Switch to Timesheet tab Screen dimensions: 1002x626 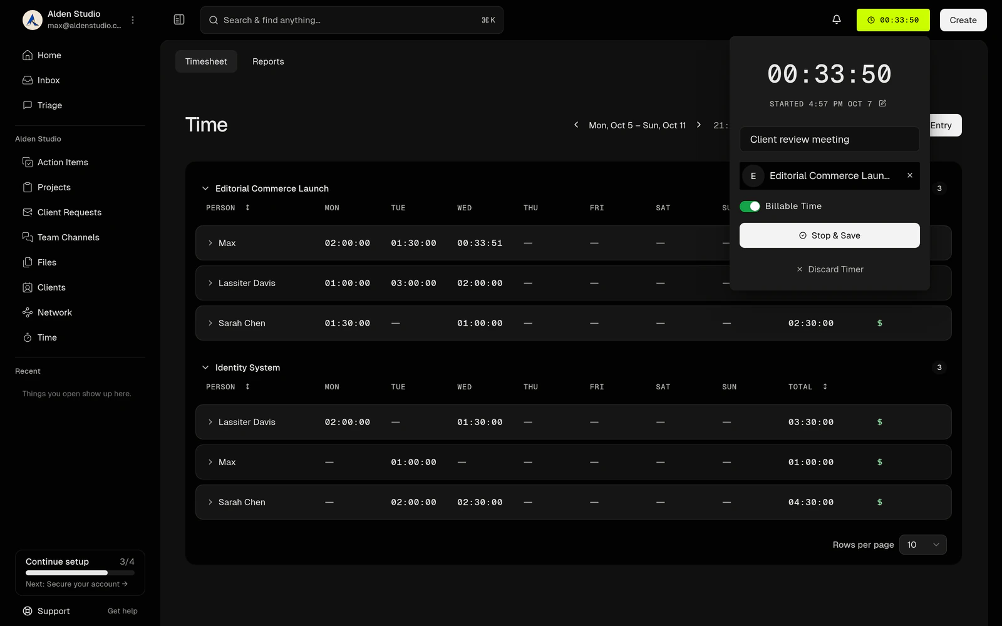pos(206,61)
